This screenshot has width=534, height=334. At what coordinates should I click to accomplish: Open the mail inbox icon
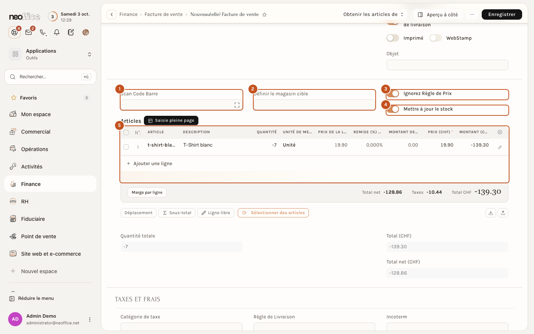point(29,32)
